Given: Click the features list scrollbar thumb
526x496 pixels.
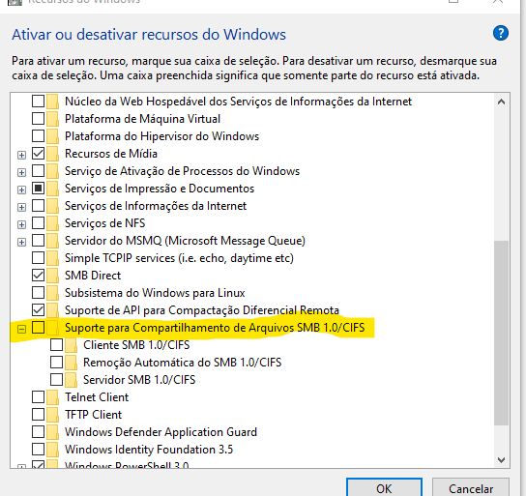Looking at the screenshot, I should point(501,333).
